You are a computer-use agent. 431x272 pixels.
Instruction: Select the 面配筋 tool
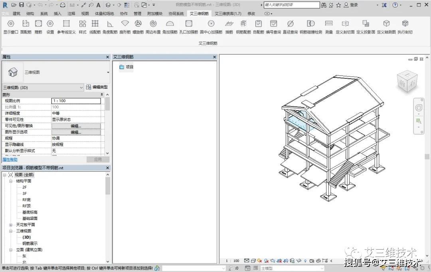[x=26, y=24]
